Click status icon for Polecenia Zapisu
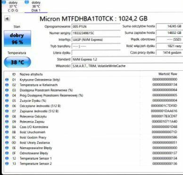183x175 pixels. (x=7, y=122)
